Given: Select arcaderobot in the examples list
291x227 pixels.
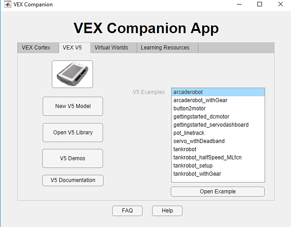Looking at the screenshot, I should pos(218,92).
